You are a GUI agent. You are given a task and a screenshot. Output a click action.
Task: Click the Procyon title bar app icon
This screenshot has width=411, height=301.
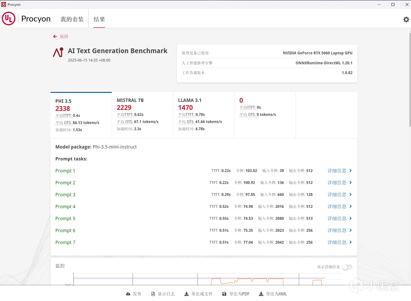[4, 4]
